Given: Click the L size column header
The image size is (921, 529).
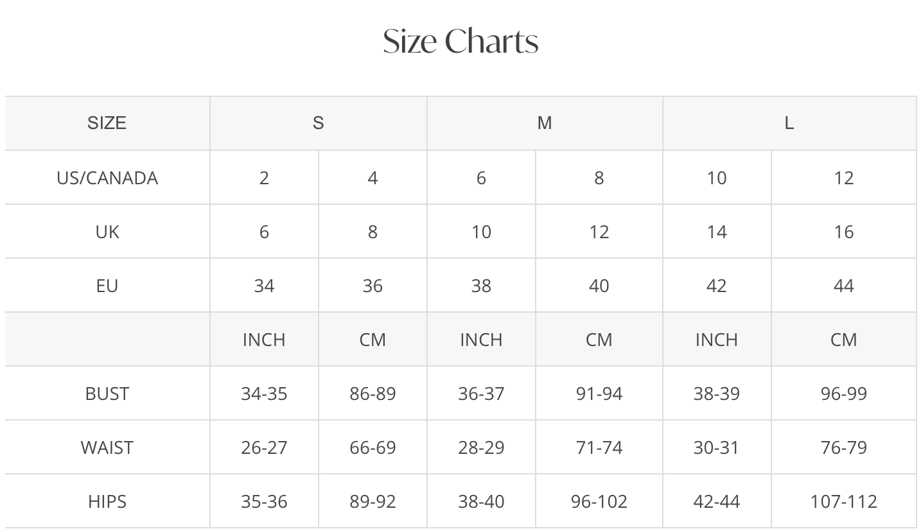Looking at the screenshot, I should (x=789, y=123).
